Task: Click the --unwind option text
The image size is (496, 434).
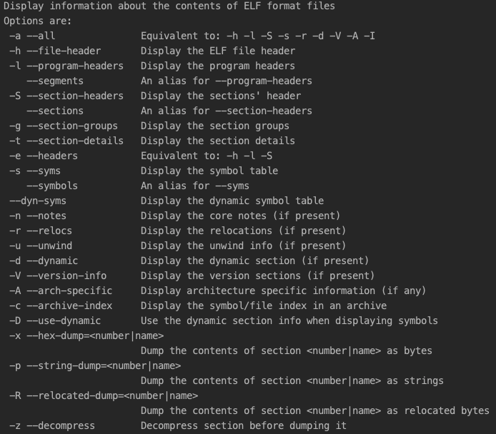Action: tap(49, 246)
